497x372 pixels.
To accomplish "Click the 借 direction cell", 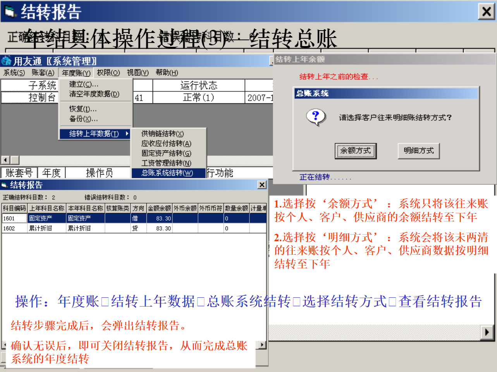I will 138,218.
